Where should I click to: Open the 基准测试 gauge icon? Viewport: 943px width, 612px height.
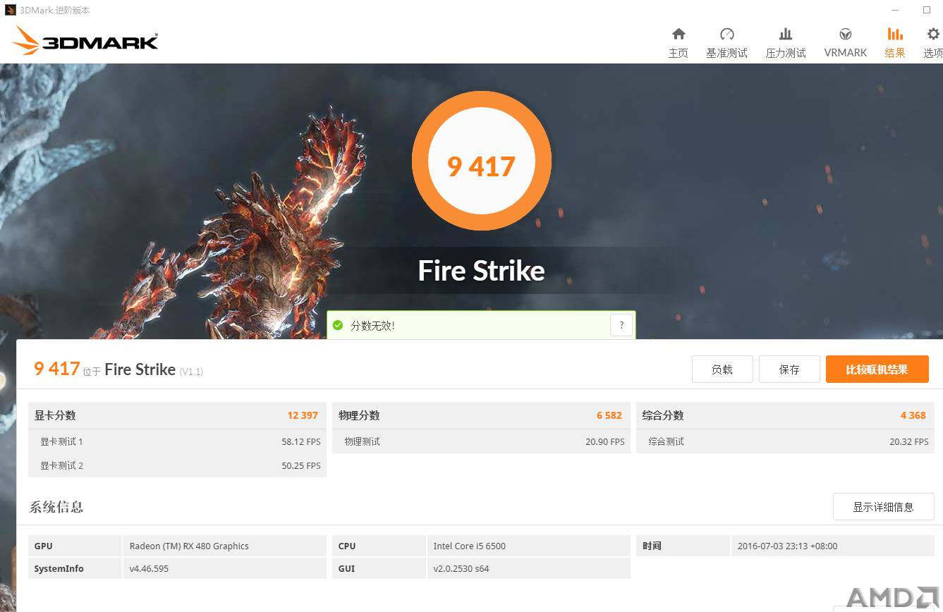click(x=727, y=34)
